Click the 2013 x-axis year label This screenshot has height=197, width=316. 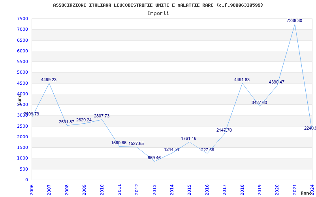click(x=154, y=188)
